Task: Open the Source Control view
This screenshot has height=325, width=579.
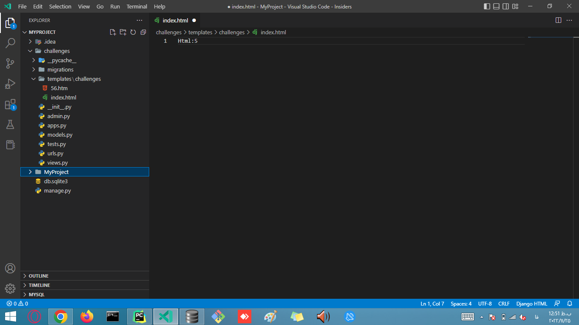Action: (10, 63)
